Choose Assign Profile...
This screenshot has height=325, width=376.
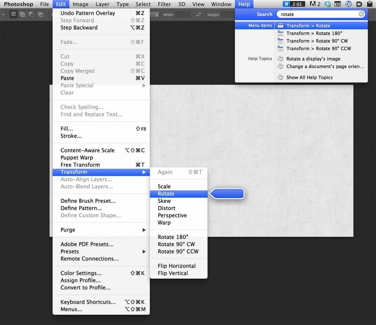[101, 280]
